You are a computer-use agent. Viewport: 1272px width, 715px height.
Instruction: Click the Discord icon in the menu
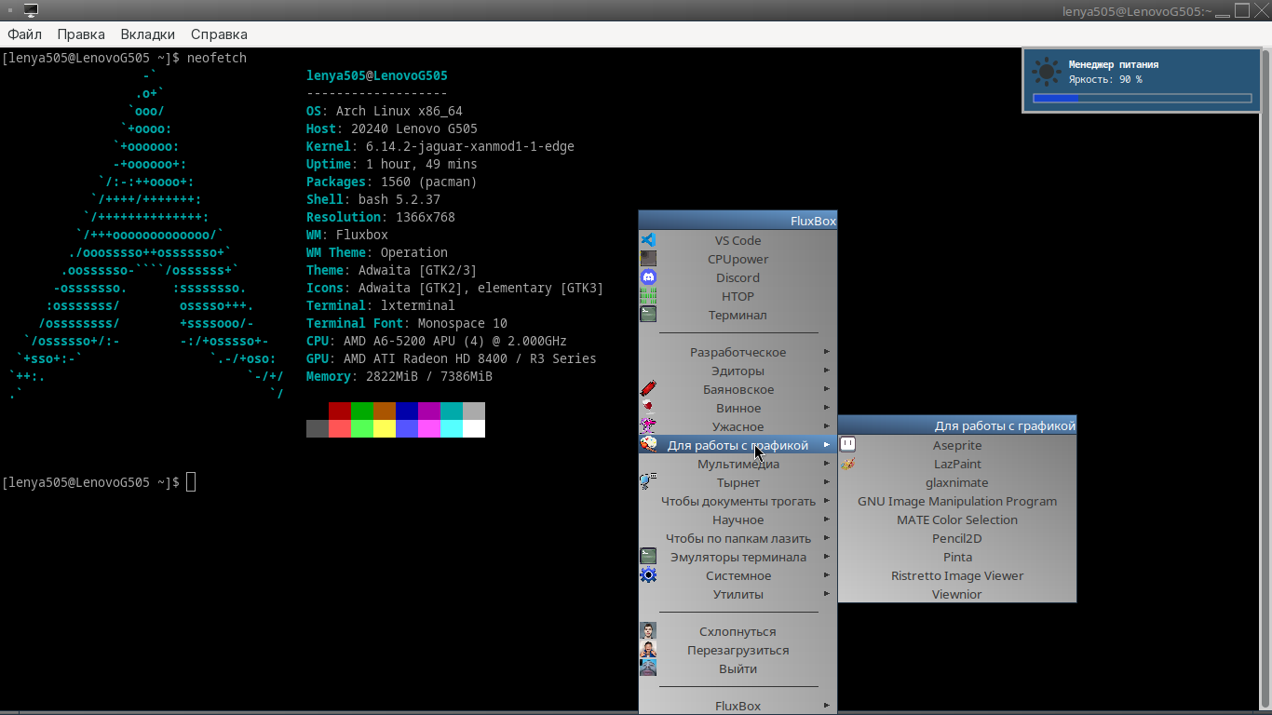point(648,277)
